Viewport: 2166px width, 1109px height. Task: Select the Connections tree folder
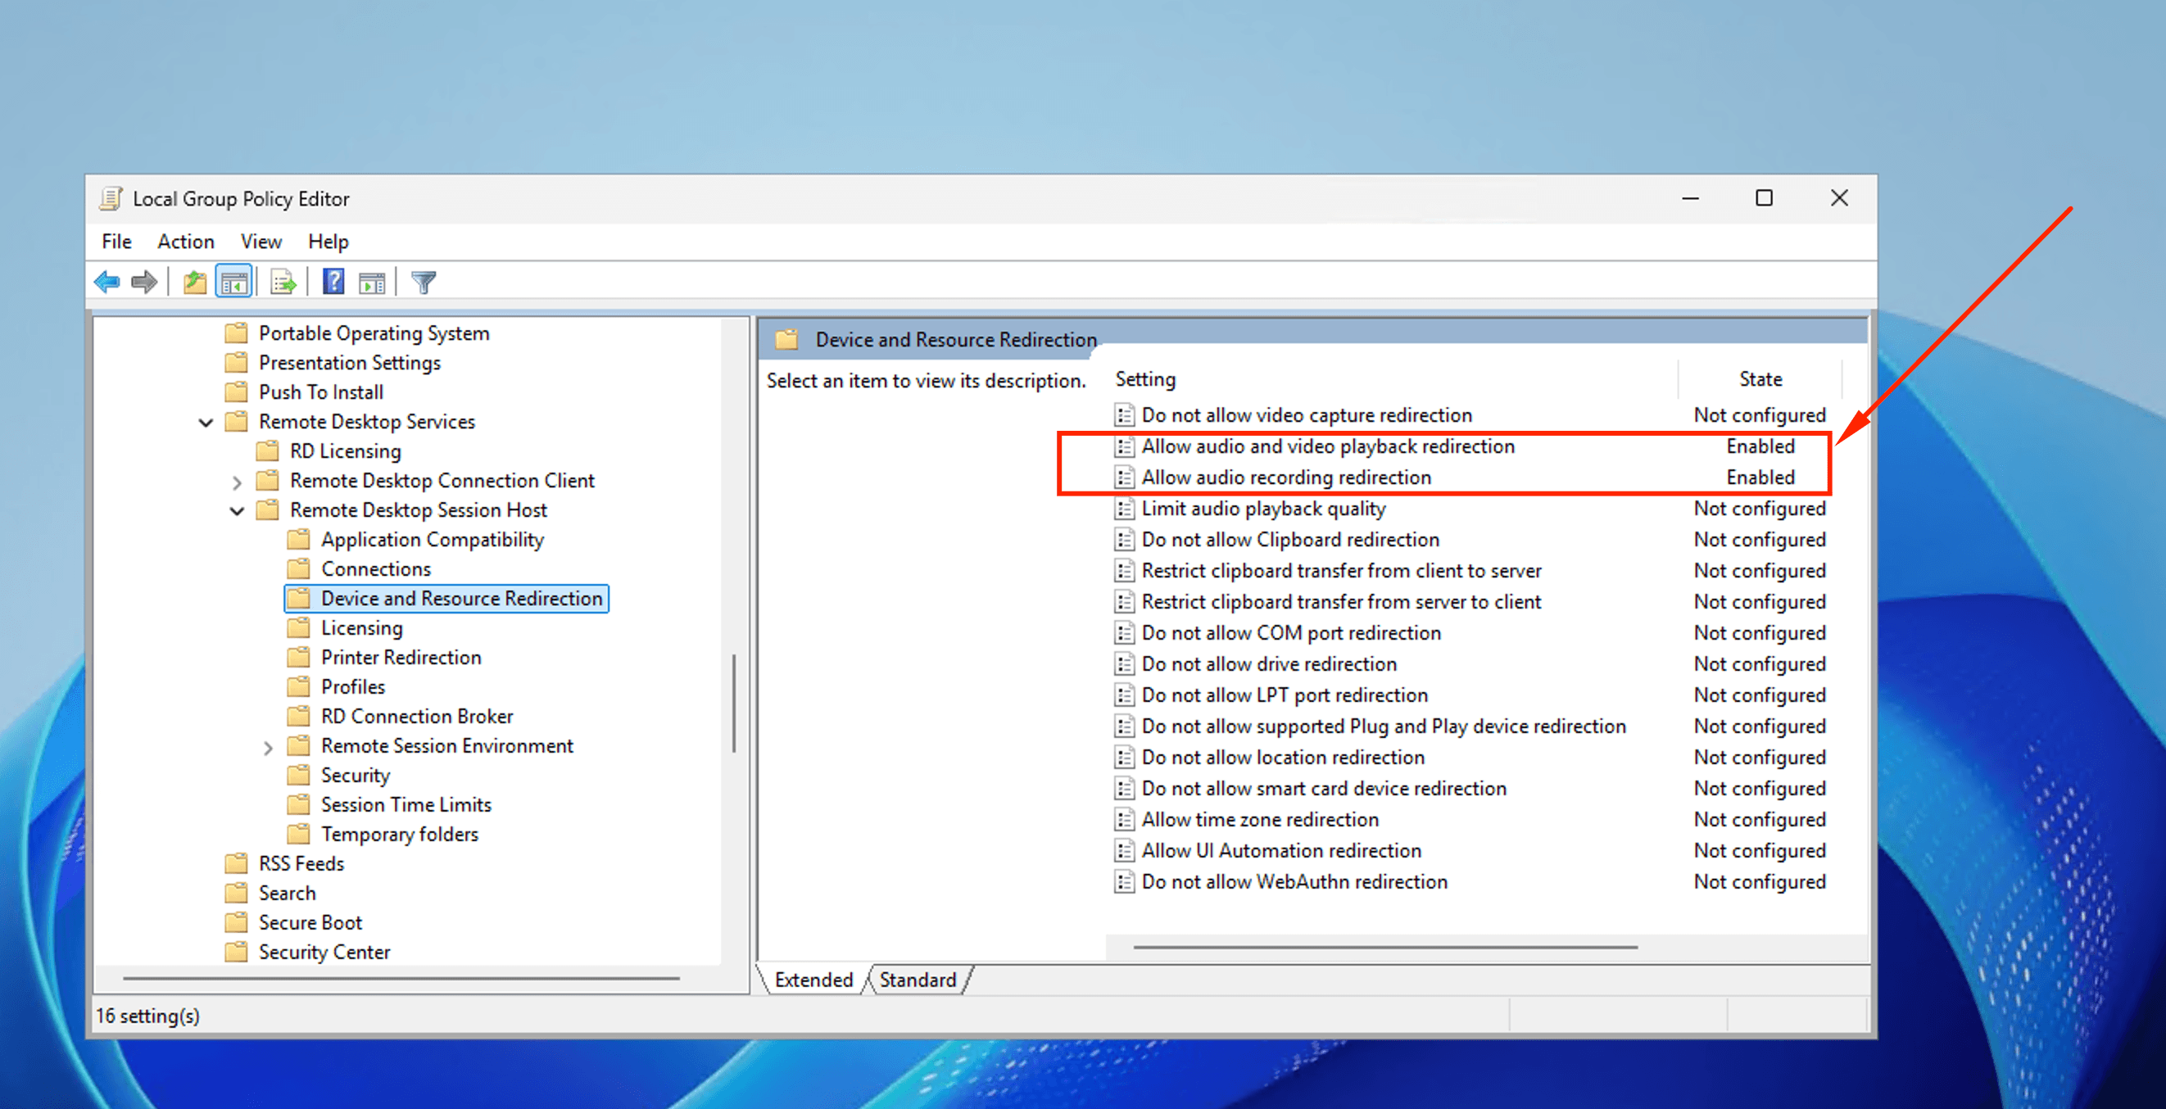pyautogui.click(x=375, y=568)
